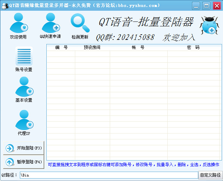Click the QQ群 202415088 banner text
Viewport: 223px width, 181px height.
click(x=125, y=37)
